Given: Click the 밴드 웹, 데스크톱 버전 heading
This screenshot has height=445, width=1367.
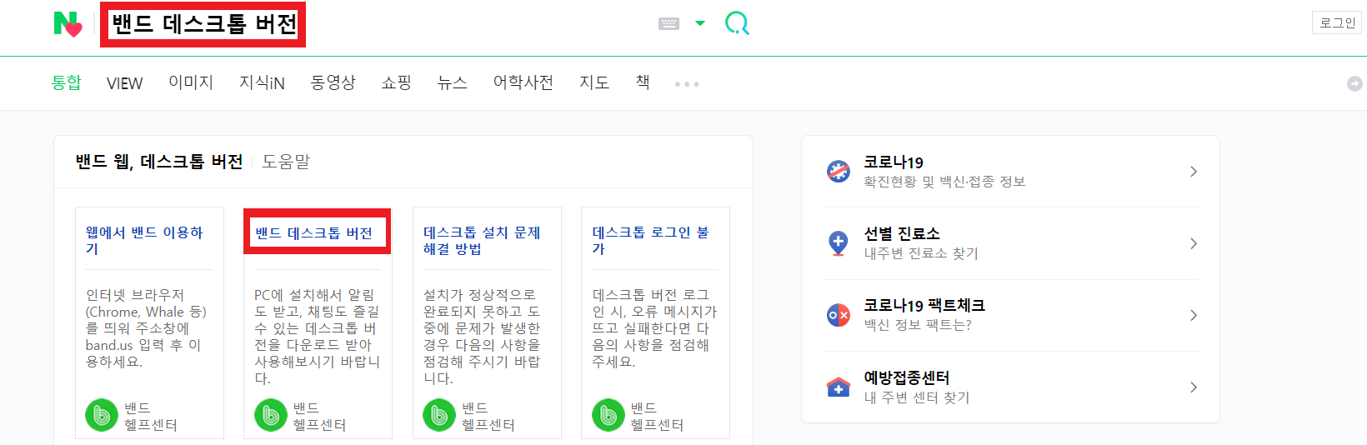Looking at the screenshot, I should click(159, 162).
